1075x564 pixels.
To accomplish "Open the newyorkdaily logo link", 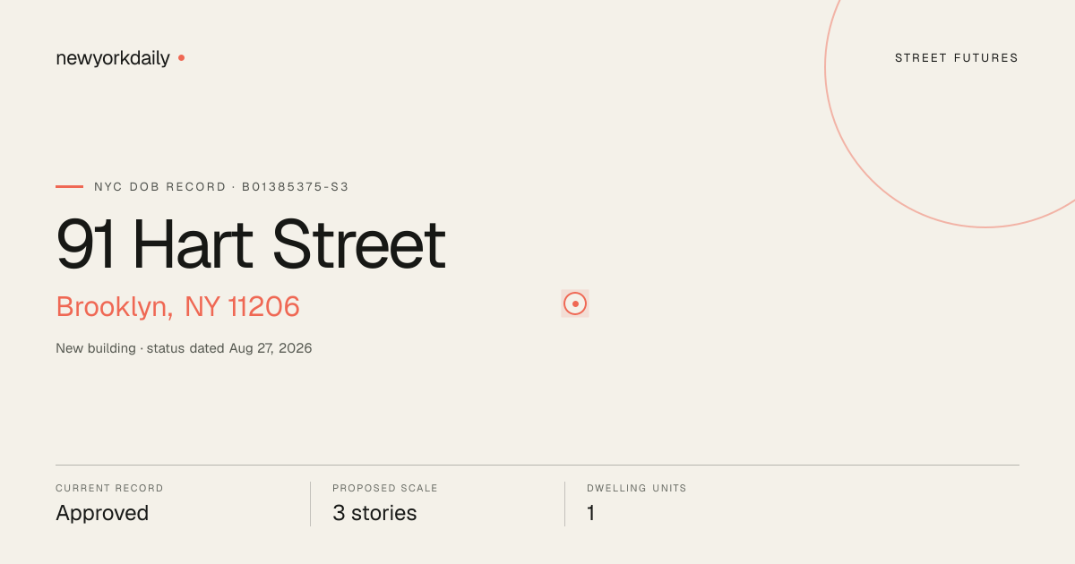I will pyautogui.click(x=113, y=58).
